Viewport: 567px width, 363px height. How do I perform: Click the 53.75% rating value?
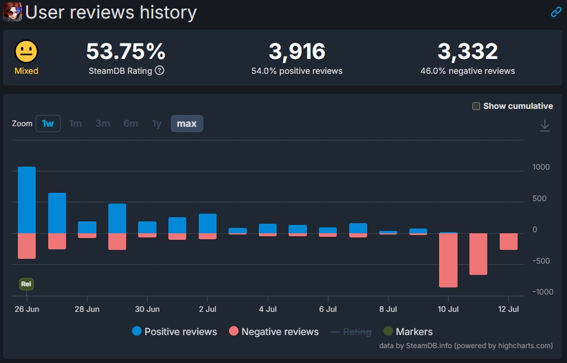pyautogui.click(x=126, y=51)
